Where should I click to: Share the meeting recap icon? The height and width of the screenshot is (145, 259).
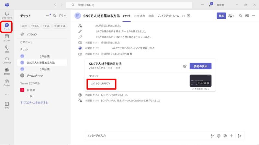click(185, 66)
